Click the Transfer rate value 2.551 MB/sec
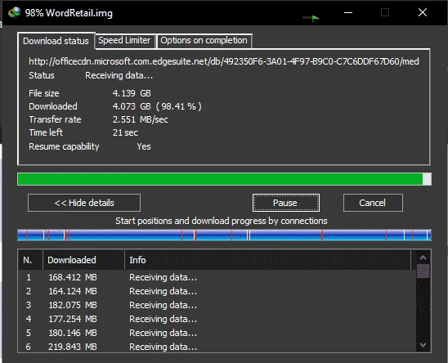The width and height of the screenshot is (448, 363). (x=141, y=119)
